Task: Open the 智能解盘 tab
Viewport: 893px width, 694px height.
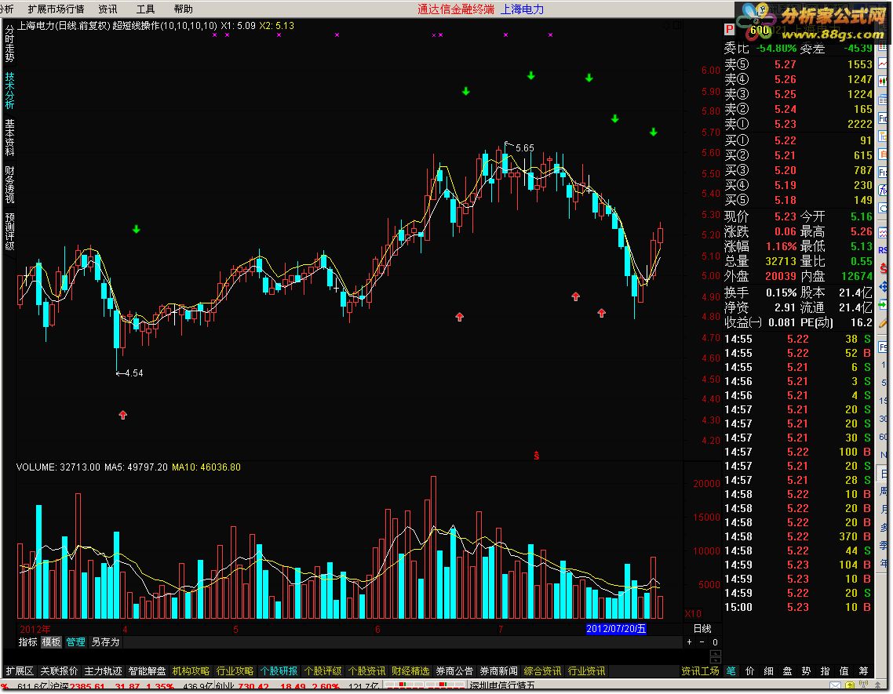Action: pos(147,671)
